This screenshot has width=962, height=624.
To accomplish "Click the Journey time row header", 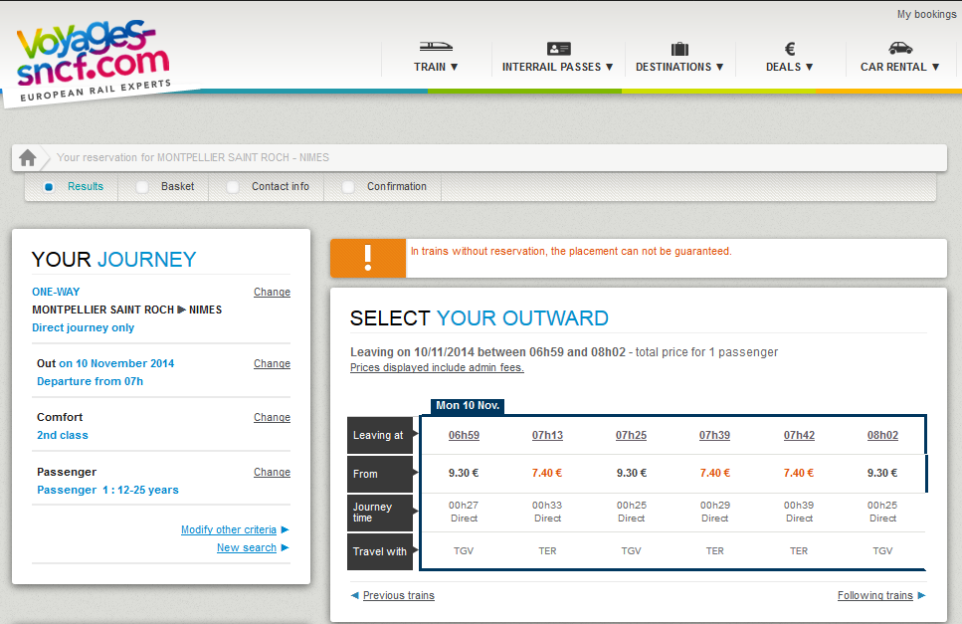I will pos(380,513).
